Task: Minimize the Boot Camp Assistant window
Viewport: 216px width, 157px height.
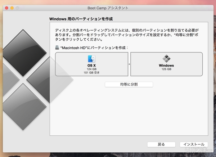Action: pyautogui.click(x=12, y=8)
